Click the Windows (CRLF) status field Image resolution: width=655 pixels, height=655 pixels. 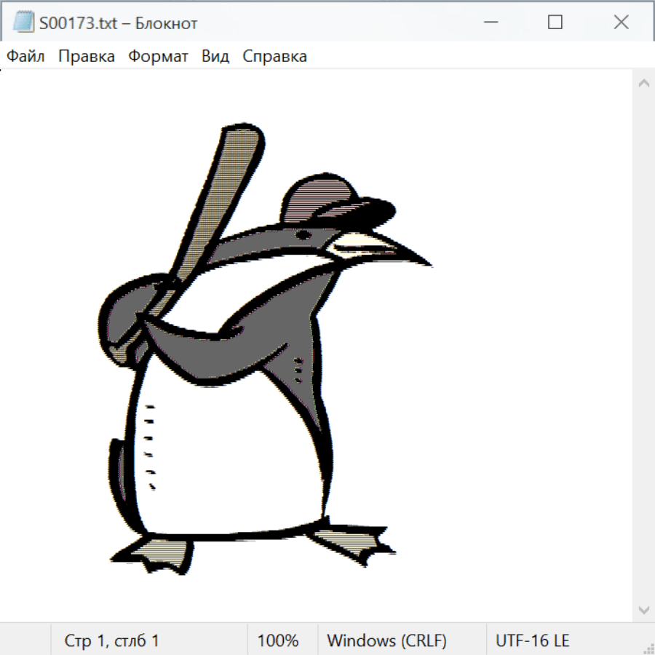(386, 640)
